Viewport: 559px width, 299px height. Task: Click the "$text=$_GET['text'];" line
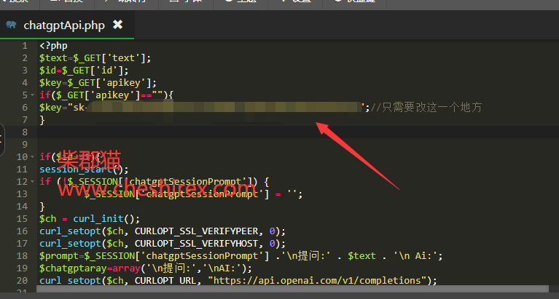click(x=95, y=58)
